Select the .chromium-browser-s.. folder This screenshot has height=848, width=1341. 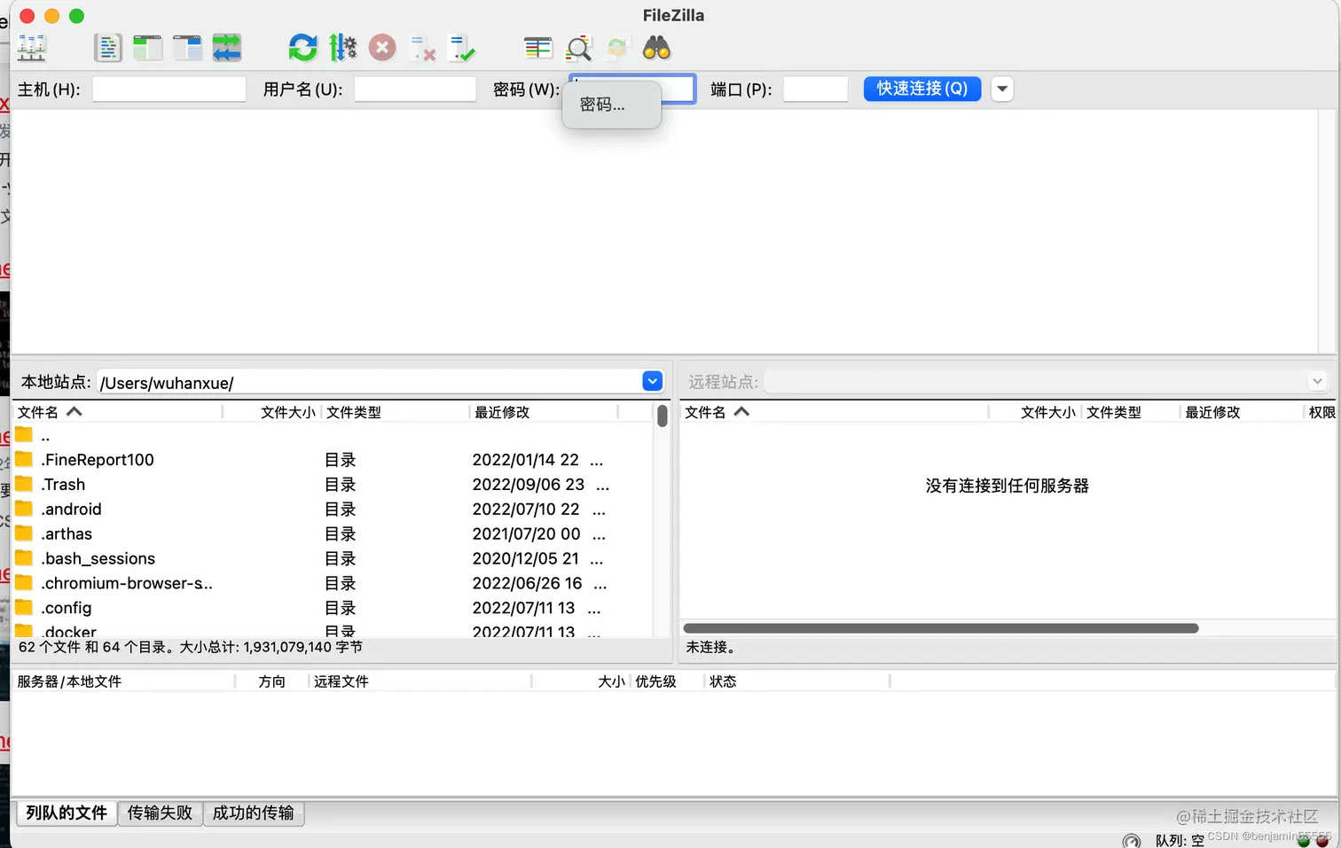pyautogui.click(x=333, y=584)
